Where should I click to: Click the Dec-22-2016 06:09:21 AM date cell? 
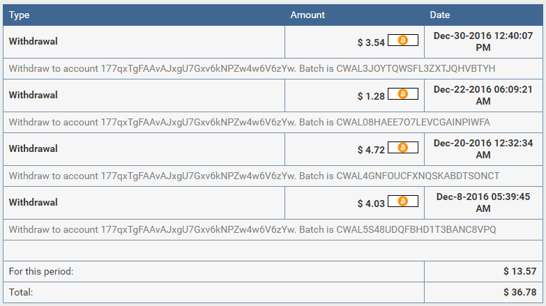[x=483, y=95]
